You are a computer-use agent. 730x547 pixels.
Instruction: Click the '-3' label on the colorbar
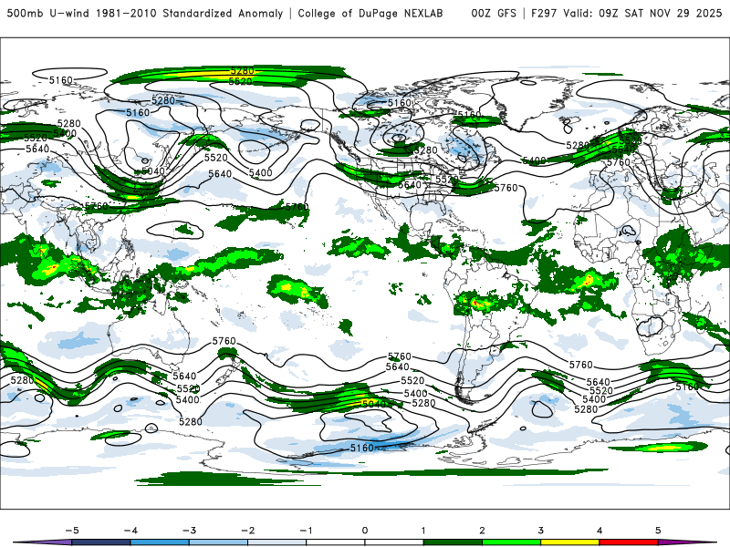189,531
